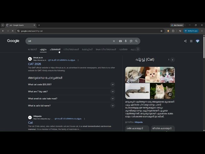Go back to the previous page
Screen dimensions: 205x154
tap(3, 31)
